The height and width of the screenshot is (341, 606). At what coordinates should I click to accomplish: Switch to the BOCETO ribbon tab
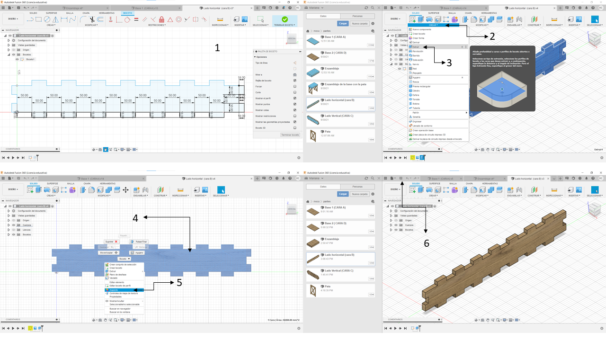tap(128, 13)
